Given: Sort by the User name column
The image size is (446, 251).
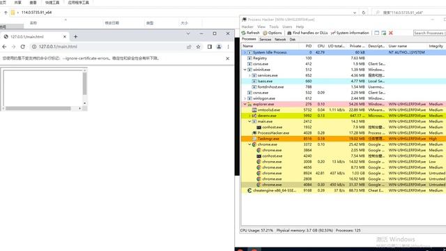Looking at the screenshot, I should pyautogui.click(x=407, y=46).
